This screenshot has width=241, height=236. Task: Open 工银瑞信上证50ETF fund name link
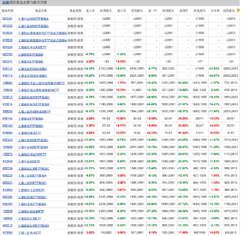click(32, 190)
